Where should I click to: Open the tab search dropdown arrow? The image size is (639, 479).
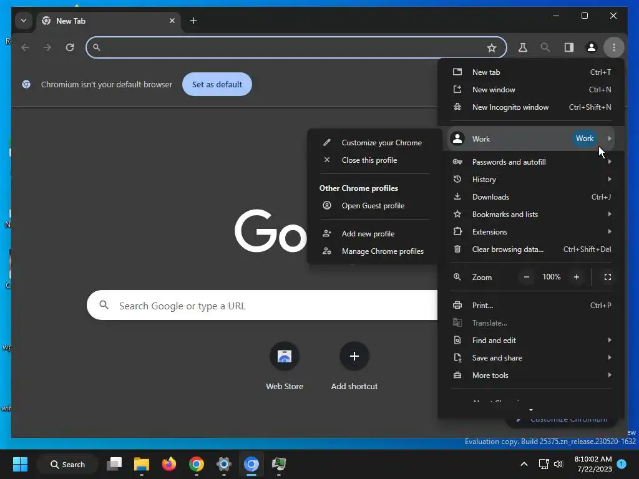[x=24, y=21]
